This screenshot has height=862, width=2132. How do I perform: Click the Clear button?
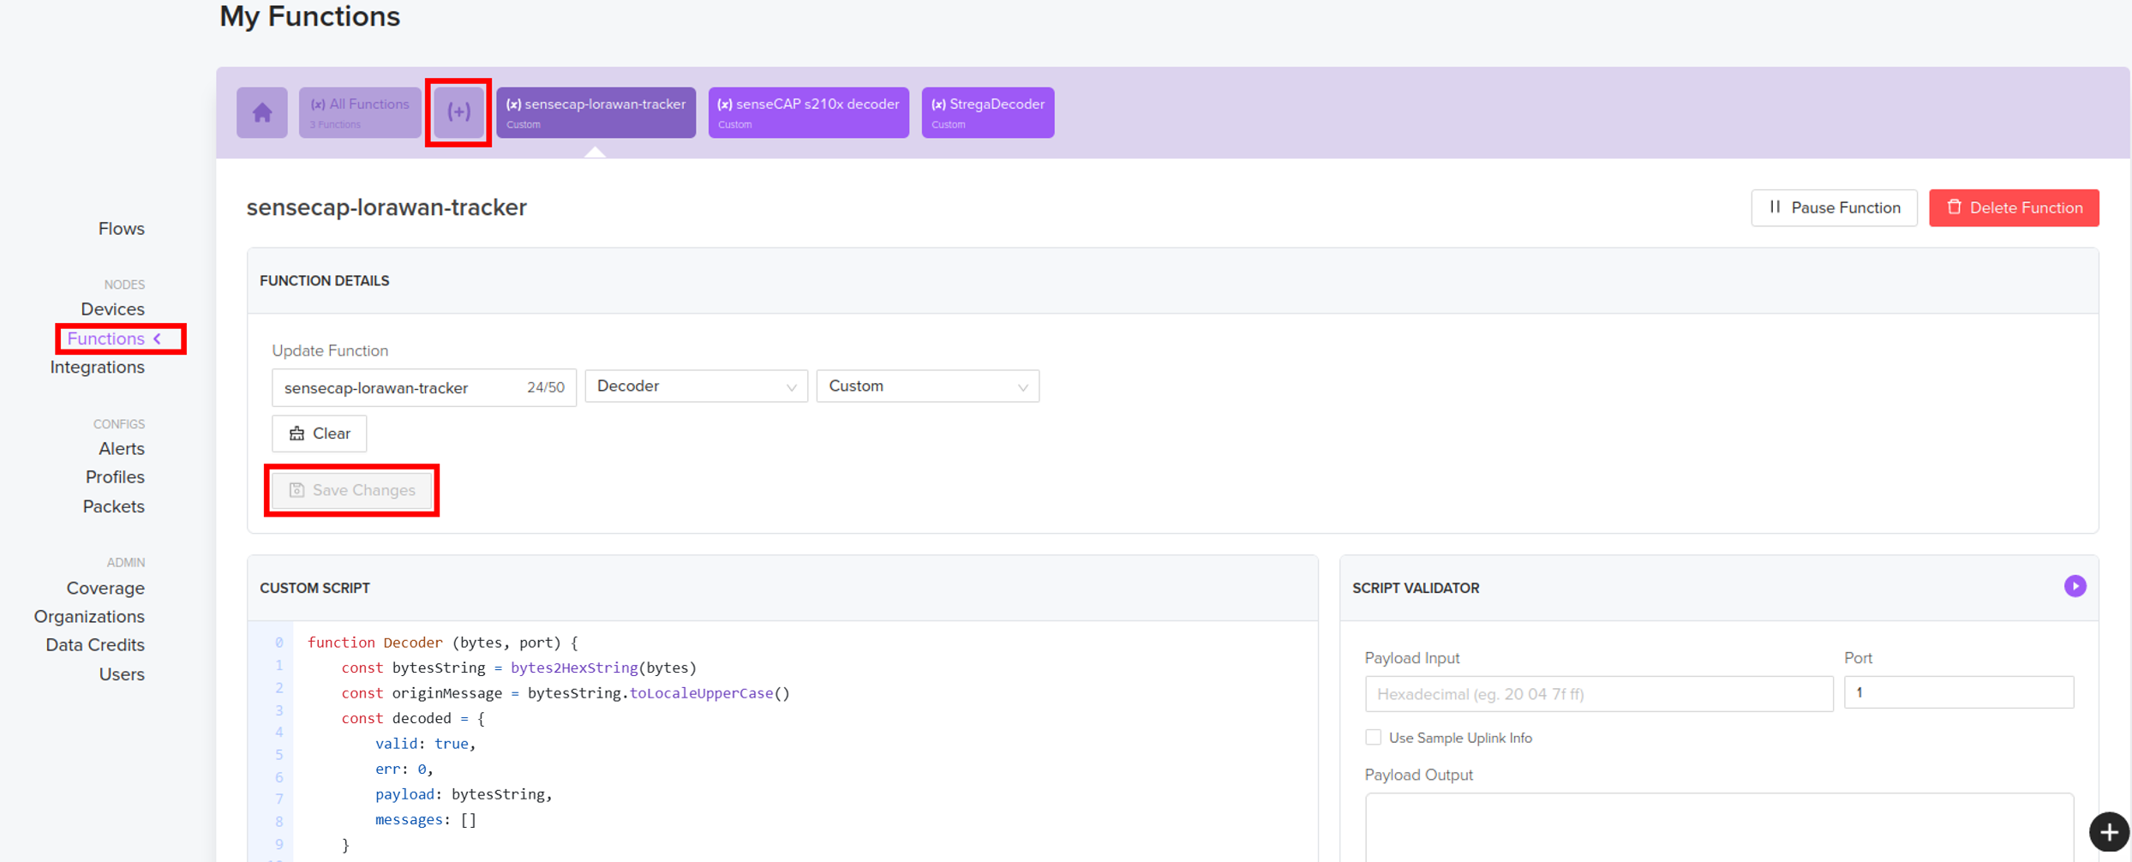coord(319,434)
